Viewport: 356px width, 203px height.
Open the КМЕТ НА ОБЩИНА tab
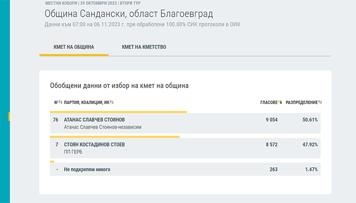coord(74,47)
